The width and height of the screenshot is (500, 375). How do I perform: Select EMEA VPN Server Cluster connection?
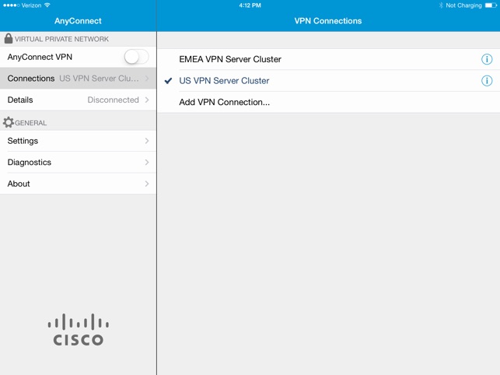(328, 59)
